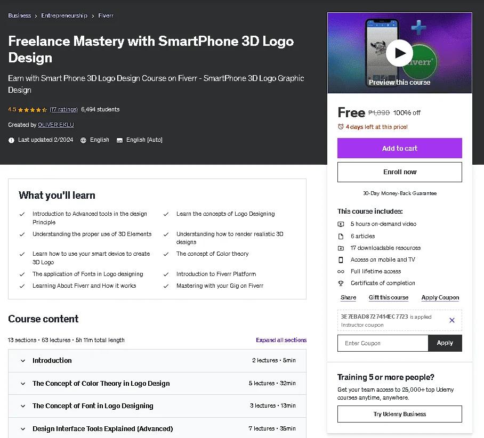The width and height of the screenshot is (484, 438).
Task: Open instructor OLIVER EKLU profile
Action: [x=56, y=125]
